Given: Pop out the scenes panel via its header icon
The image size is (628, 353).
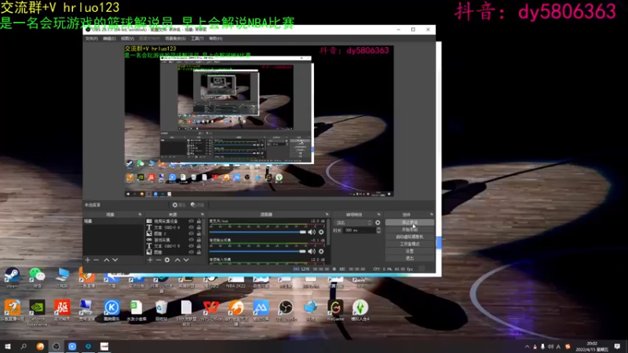Looking at the screenshot, I should (x=140, y=214).
